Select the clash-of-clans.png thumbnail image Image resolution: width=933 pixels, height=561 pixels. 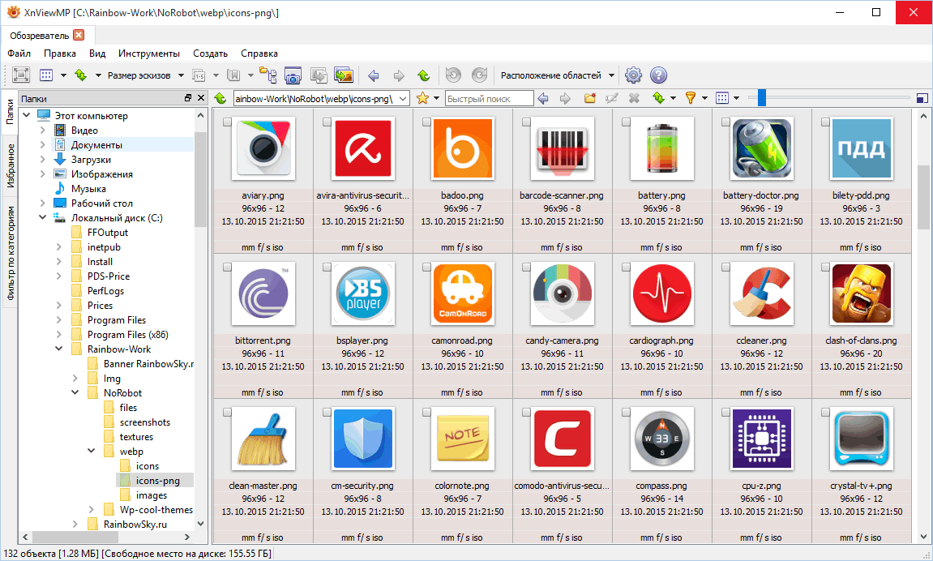click(861, 294)
